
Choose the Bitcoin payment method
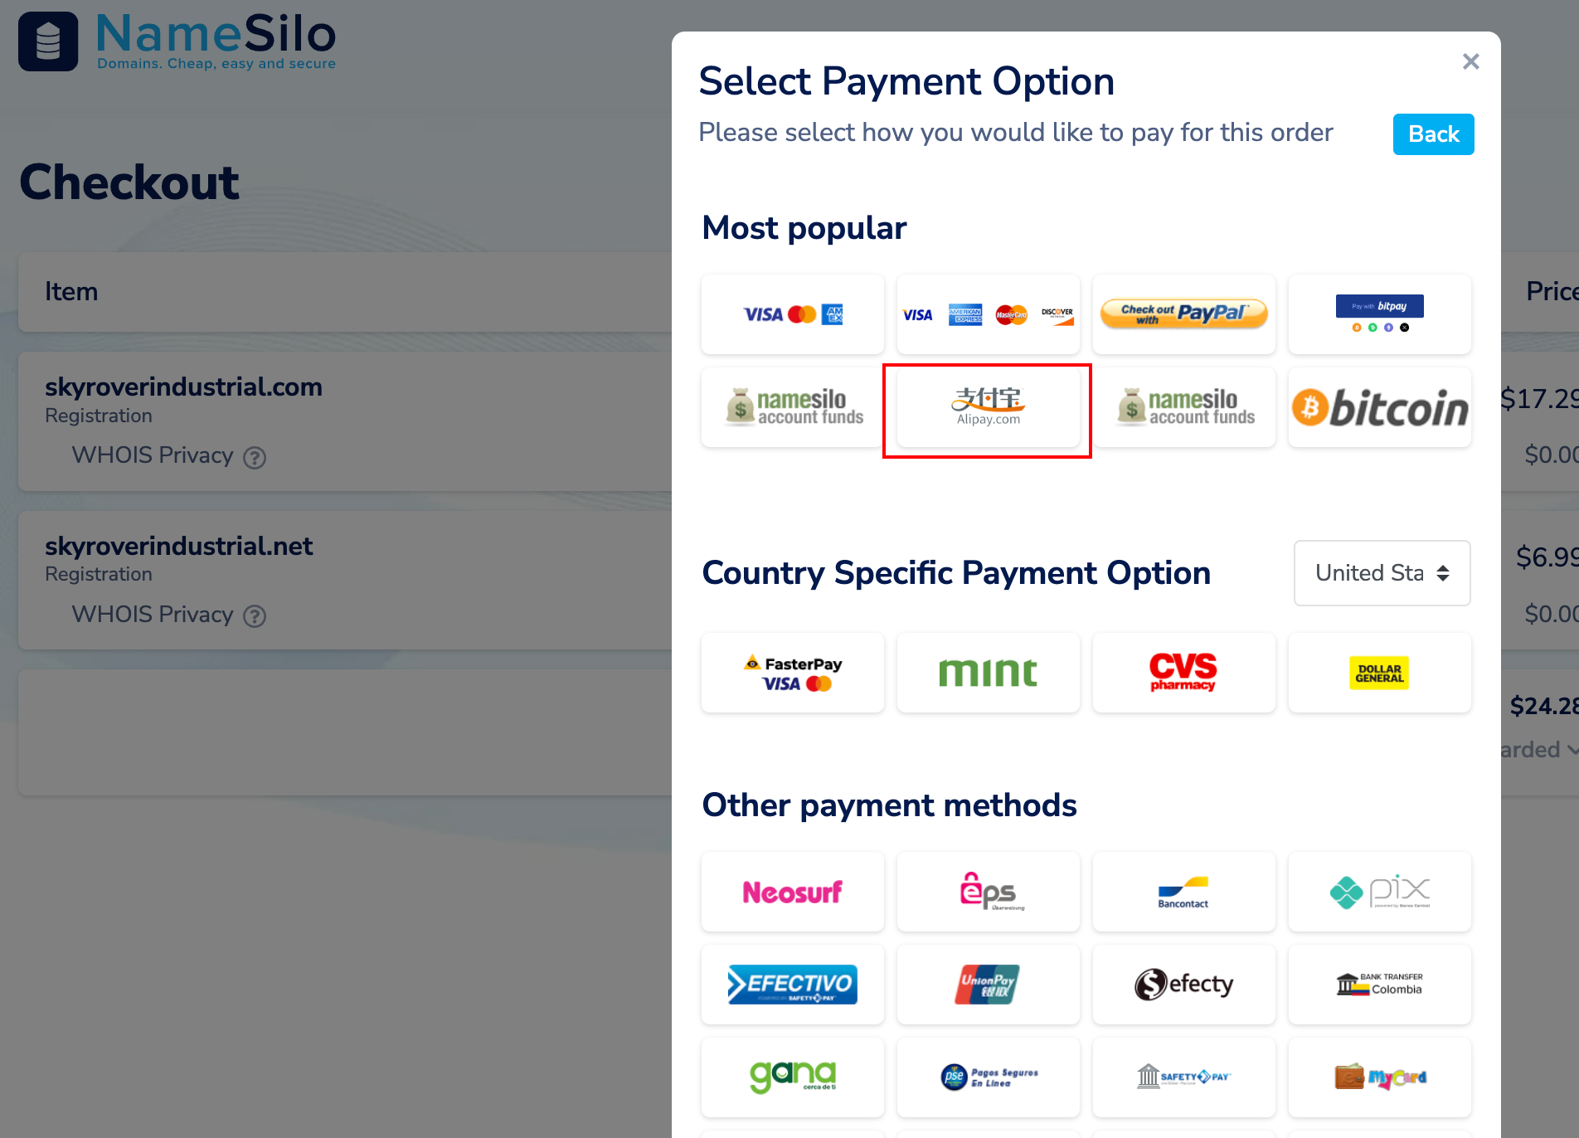(1379, 408)
